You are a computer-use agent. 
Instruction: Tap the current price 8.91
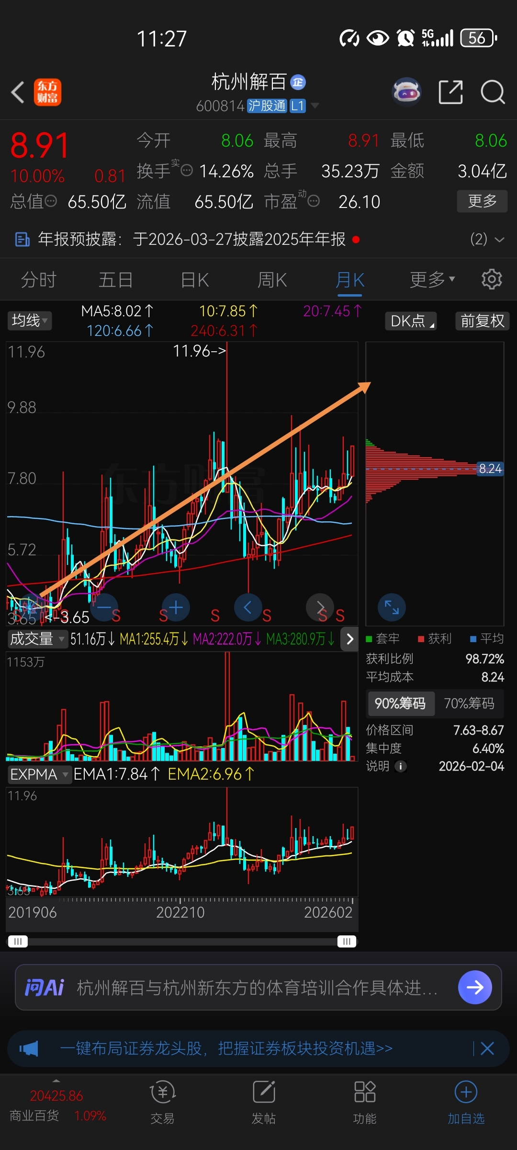point(40,145)
